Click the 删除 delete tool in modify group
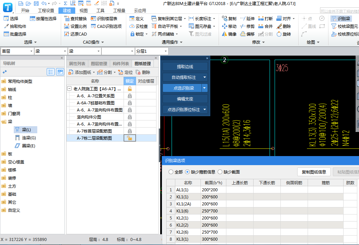The image size is (359, 245). click(284, 26)
